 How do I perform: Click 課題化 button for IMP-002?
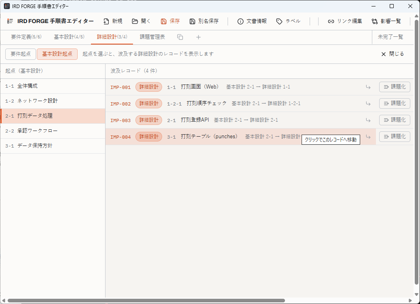coord(395,103)
